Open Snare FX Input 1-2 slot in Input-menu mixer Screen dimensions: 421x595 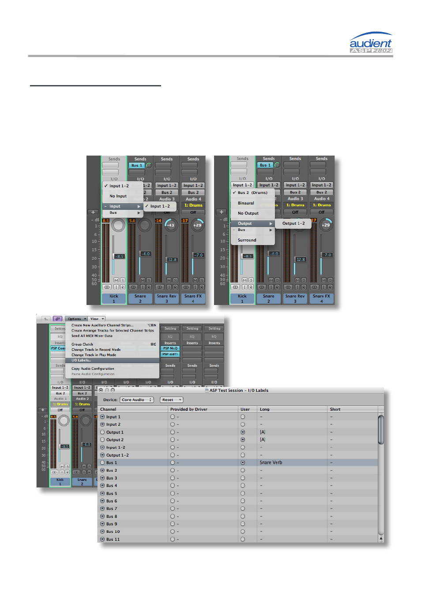193,186
